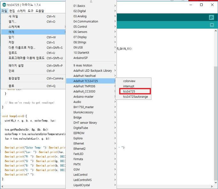Image resolution: width=218 pixels, height=189 pixels.
Task: Open Adafruit NeoPixel examples
Action: (x=91, y=76)
